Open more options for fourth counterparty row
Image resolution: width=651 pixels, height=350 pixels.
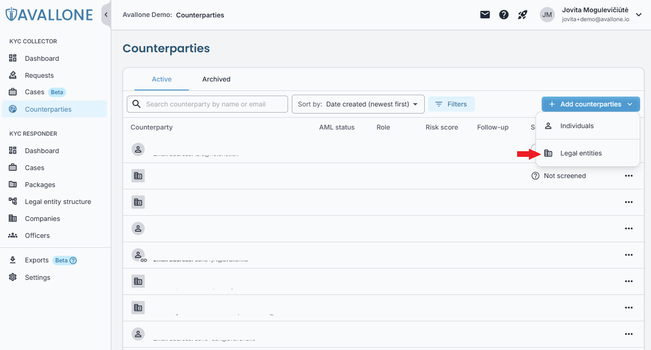[x=628, y=228]
